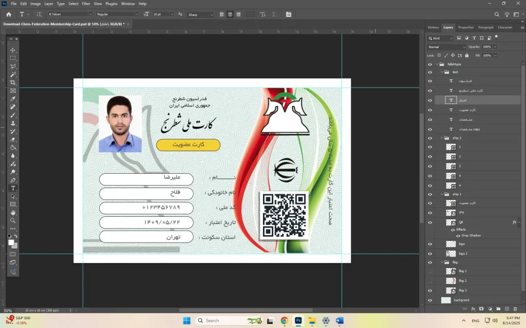Image resolution: width=526 pixels, height=328 pixels.
Task: Select the Move tool
Action: click(x=13, y=50)
